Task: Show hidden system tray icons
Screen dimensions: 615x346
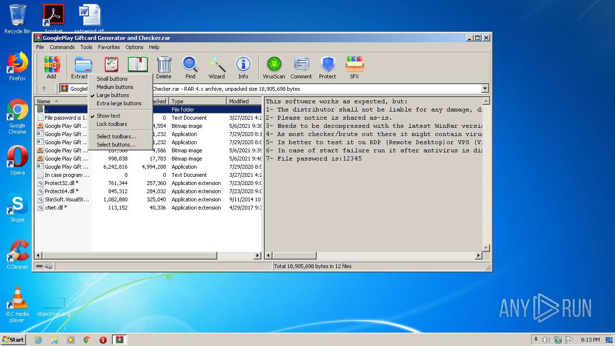Action: [536, 340]
